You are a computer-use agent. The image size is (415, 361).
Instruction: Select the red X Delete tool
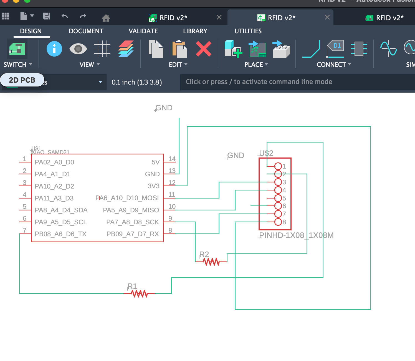point(203,49)
